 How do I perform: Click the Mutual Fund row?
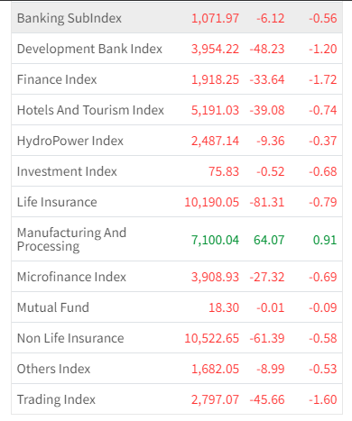(x=177, y=307)
